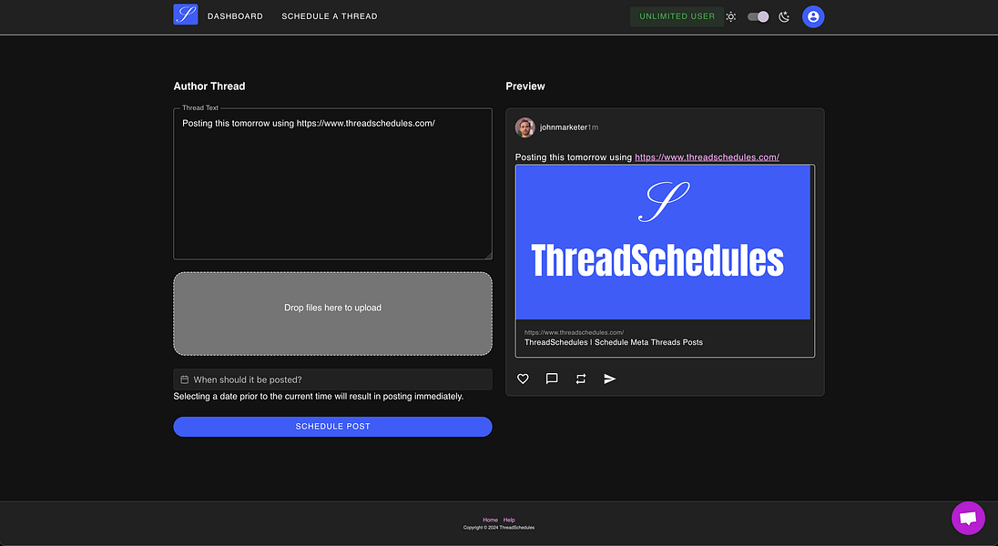998x546 pixels.
Task: Click the ThreadSchedules logo in the navbar
Action: click(x=185, y=15)
